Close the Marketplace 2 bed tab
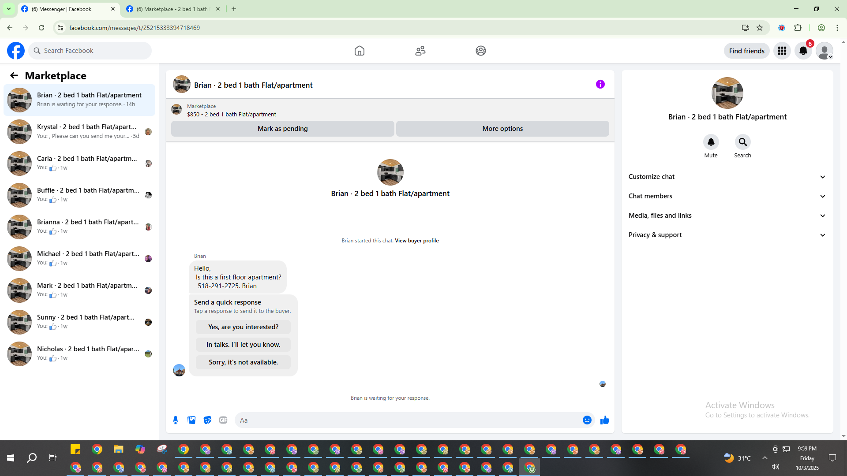Screen dimensions: 847x476 coord(218,9)
